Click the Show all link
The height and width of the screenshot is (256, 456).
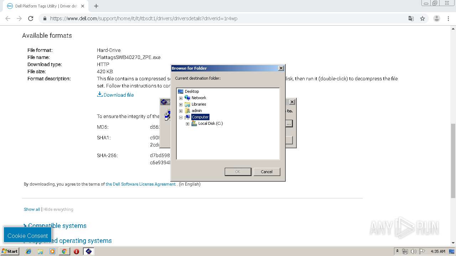32,209
